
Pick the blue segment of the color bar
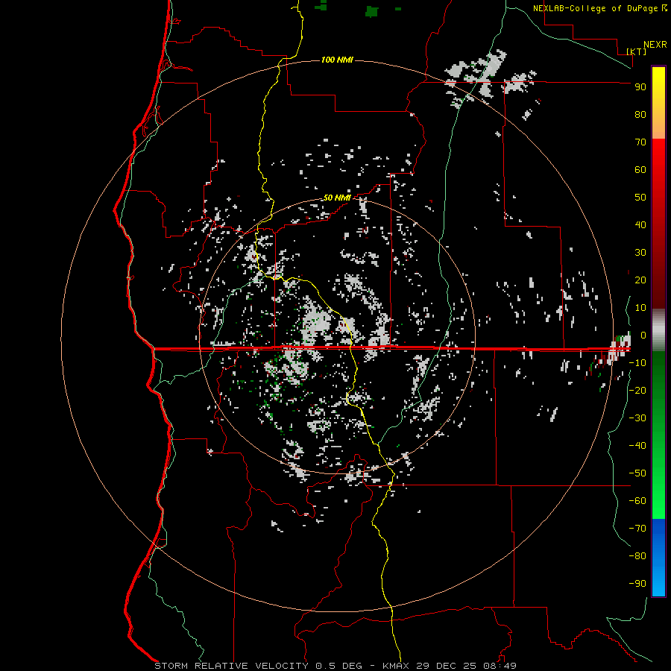click(658, 558)
